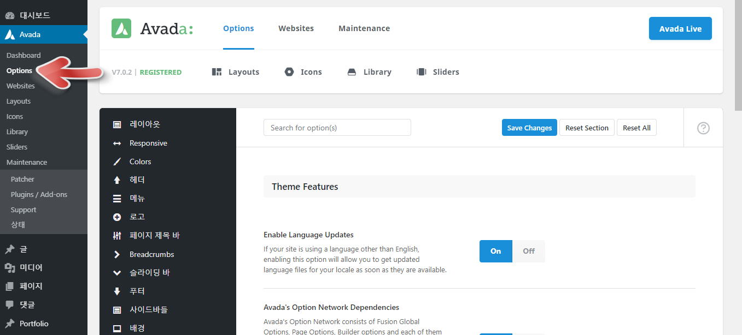Click the 사이드바들 section icon

(x=117, y=310)
